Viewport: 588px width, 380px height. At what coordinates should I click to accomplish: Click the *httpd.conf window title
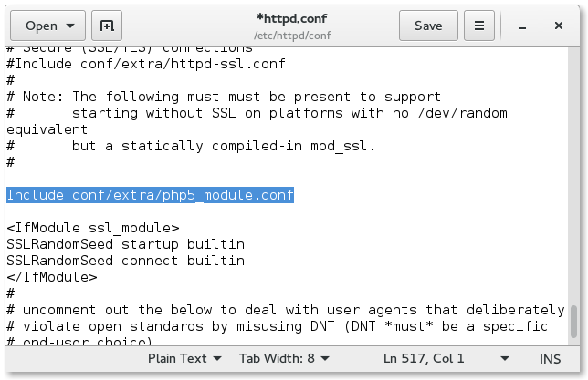point(292,18)
